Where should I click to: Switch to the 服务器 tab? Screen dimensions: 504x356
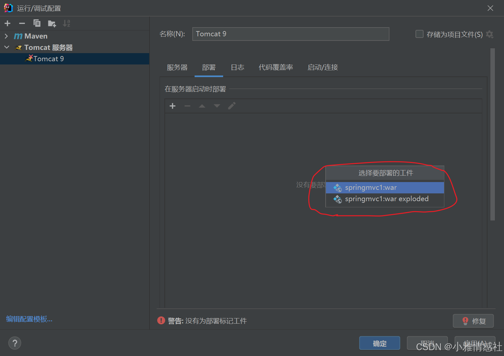177,67
